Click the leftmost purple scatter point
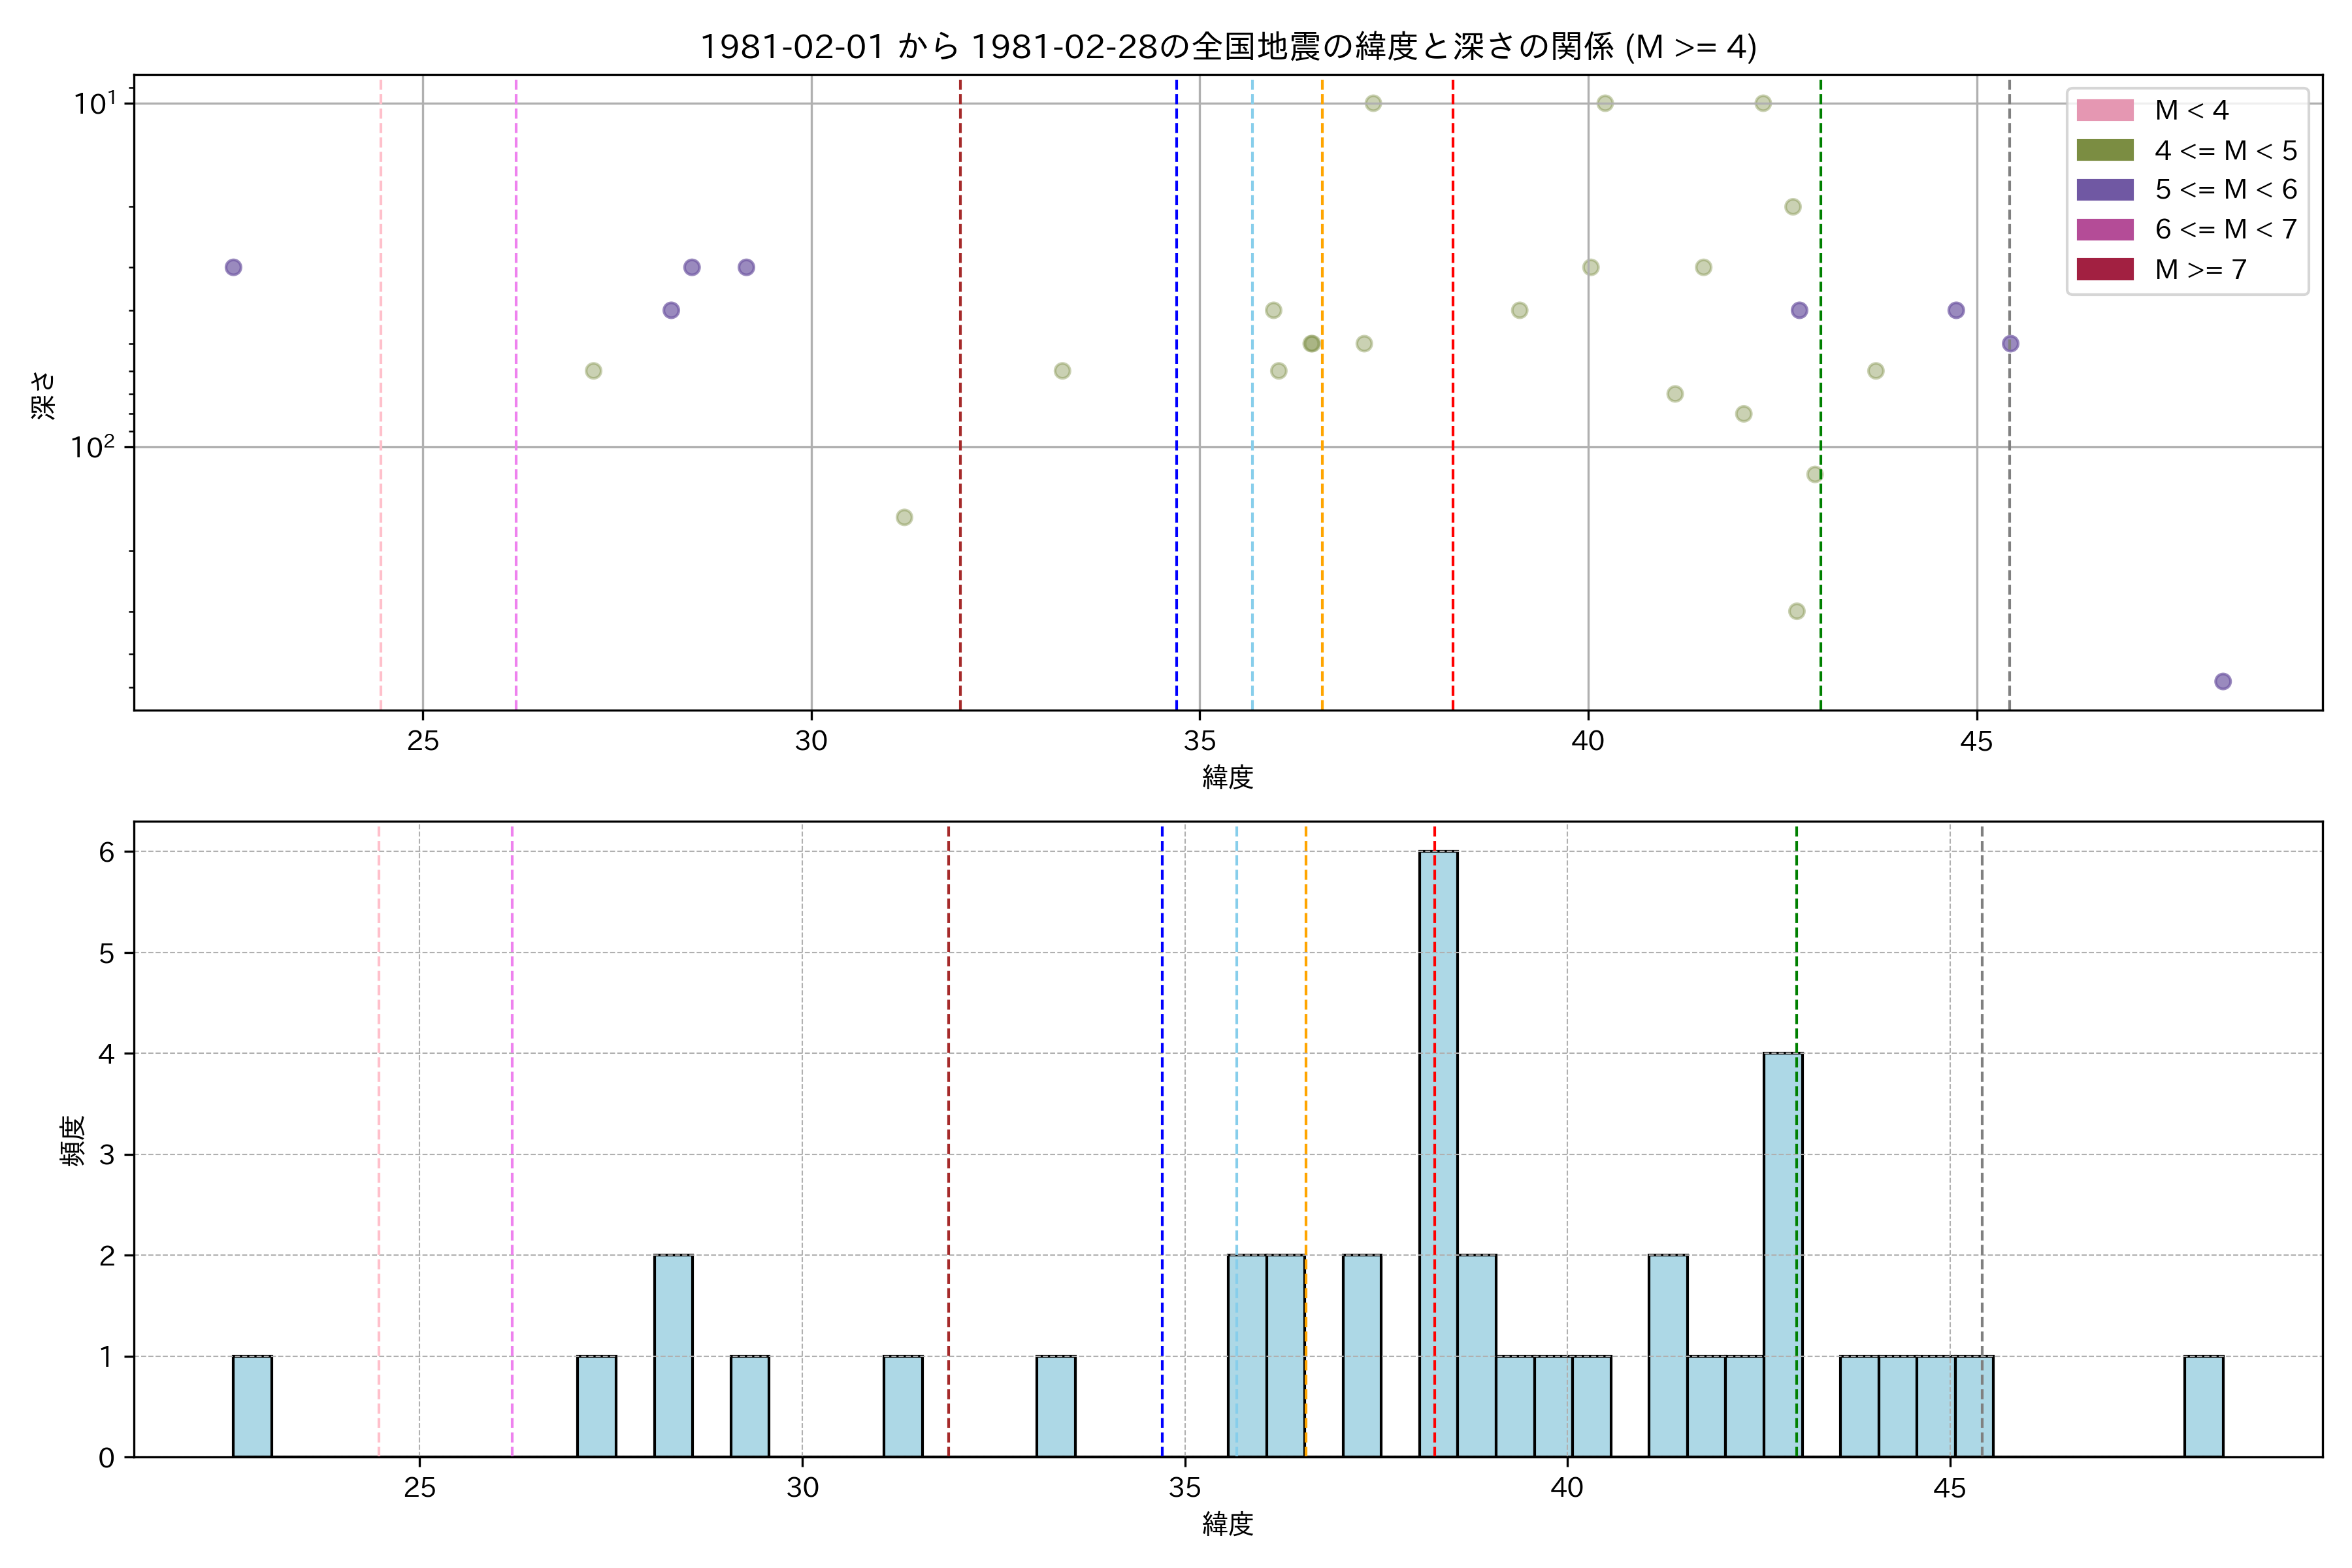Viewport: 2352px width, 1568px height. pos(233,267)
